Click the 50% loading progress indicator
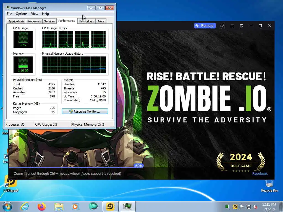Image resolution: width=283 pixels, height=212 pixels. tap(139, 166)
